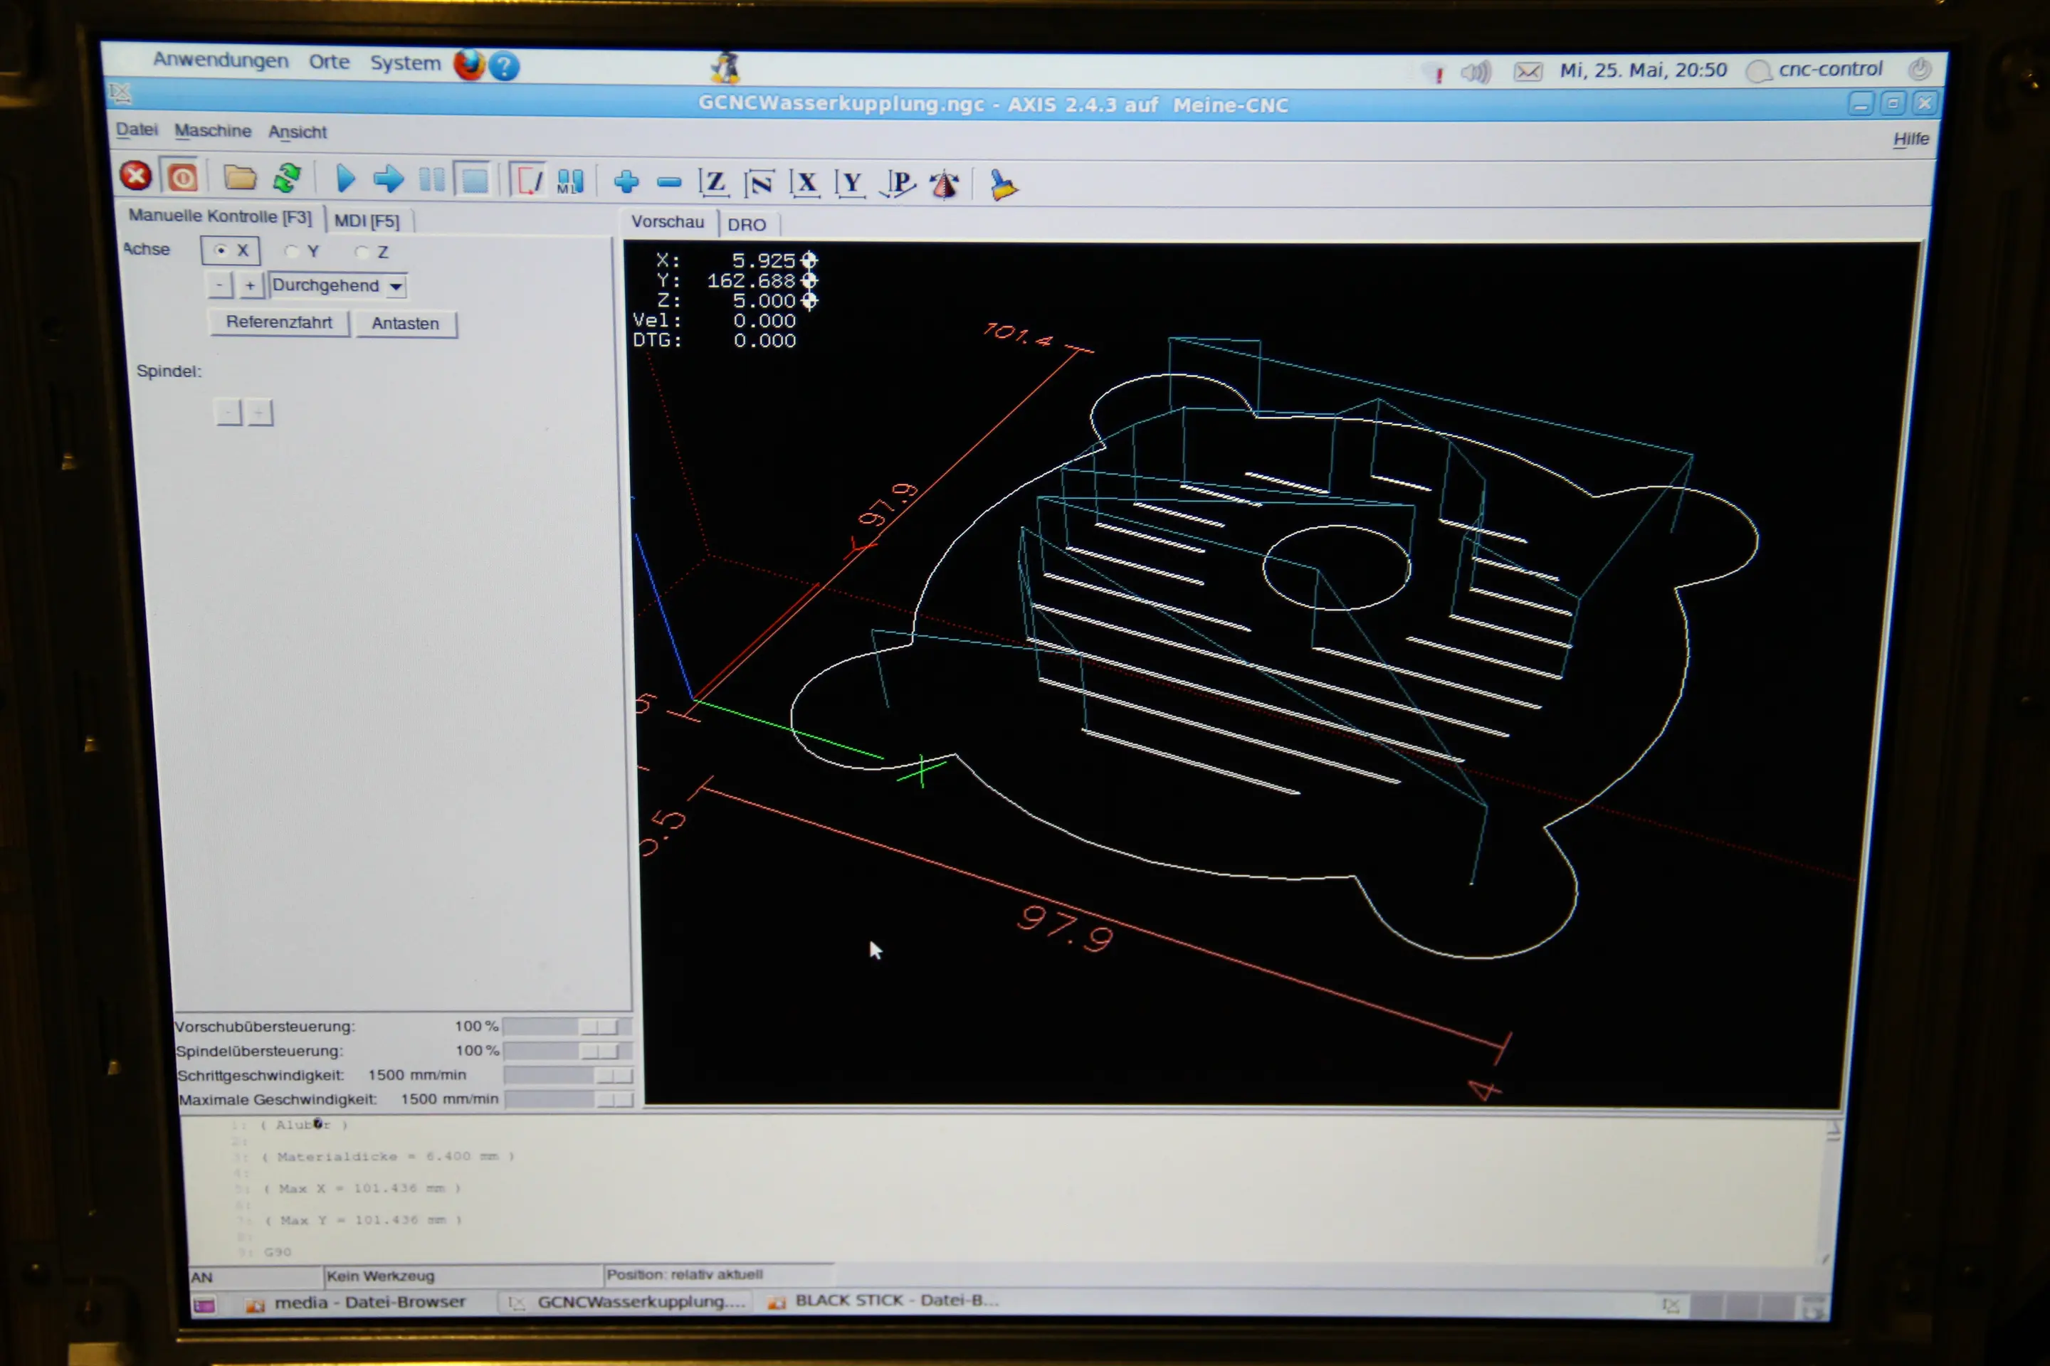Open the Ansicht menu
The height and width of the screenshot is (1366, 2050).
[298, 132]
